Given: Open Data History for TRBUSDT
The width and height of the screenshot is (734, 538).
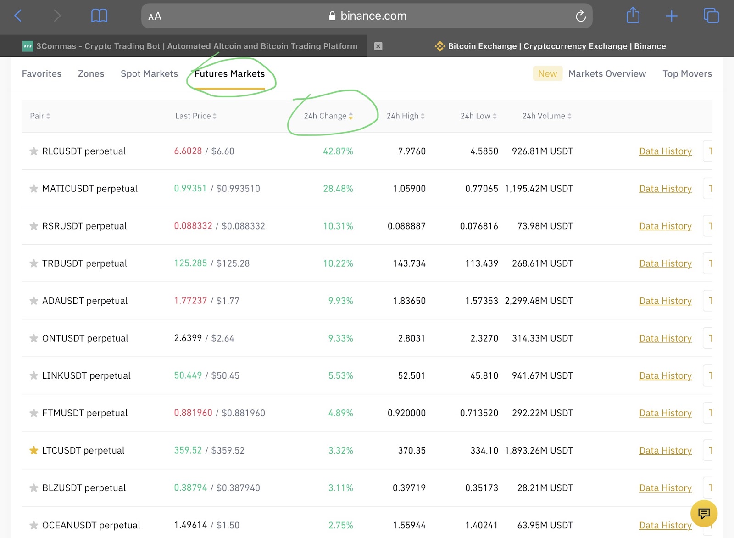Looking at the screenshot, I should 665,263.
